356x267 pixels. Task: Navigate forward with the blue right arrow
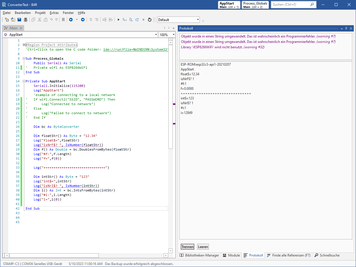point(83,20)
